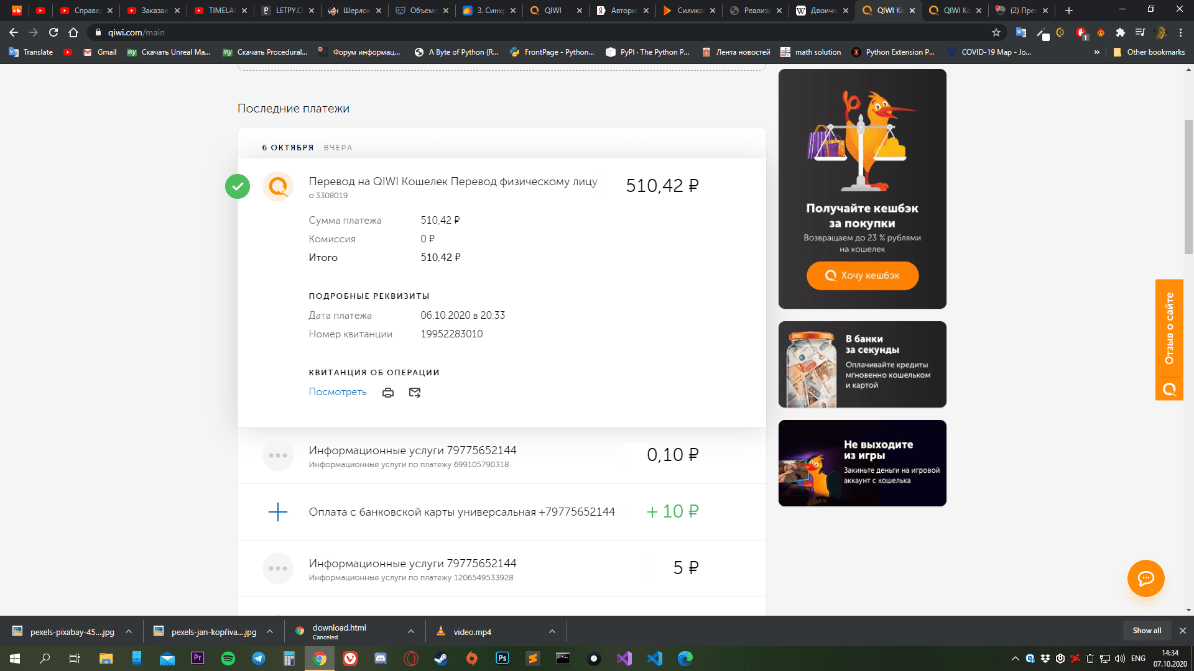Viewport: 1194px width, 671px height.
Task: Switch to the Шерлок browser tab
Action: click(x=355, y=11)
